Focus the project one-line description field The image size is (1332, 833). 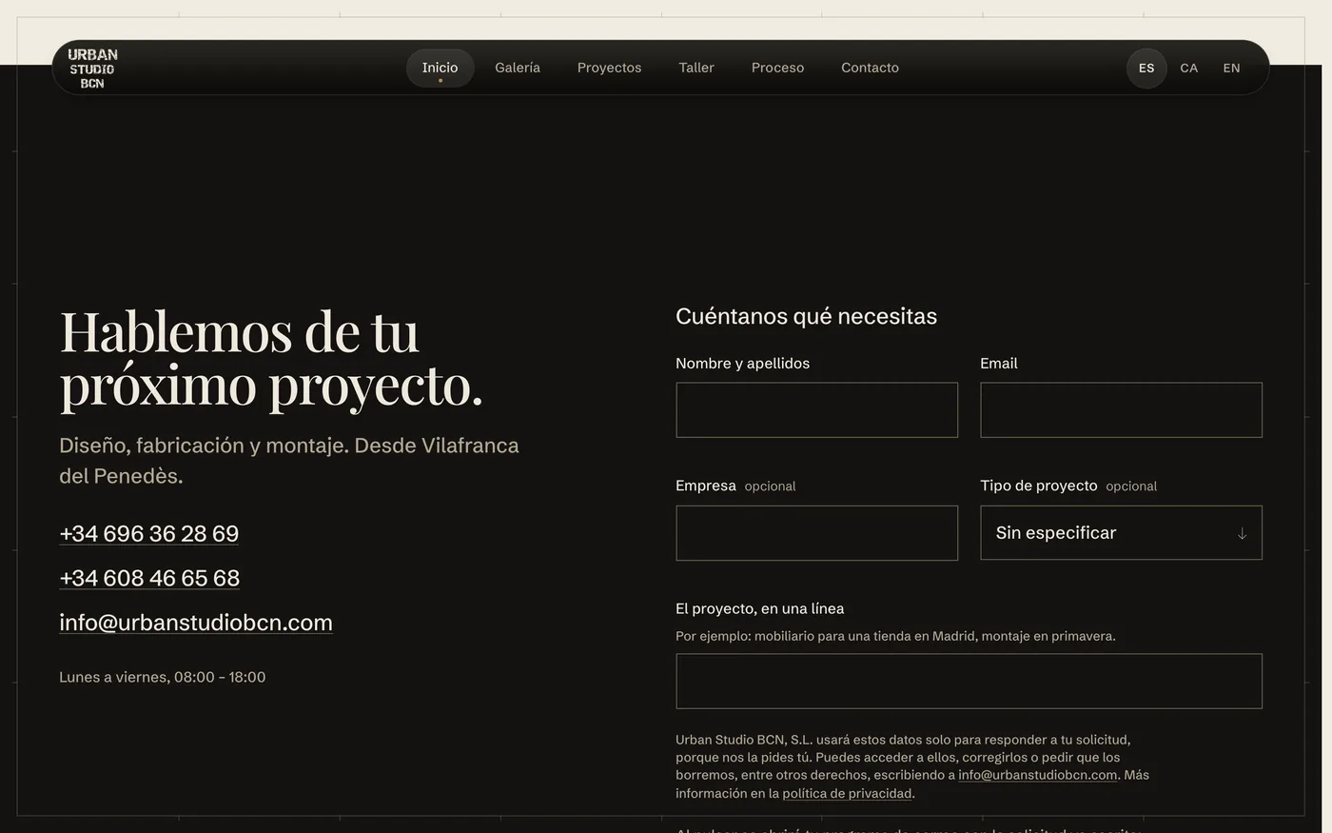pyautogui.click(x=969, y=682)
